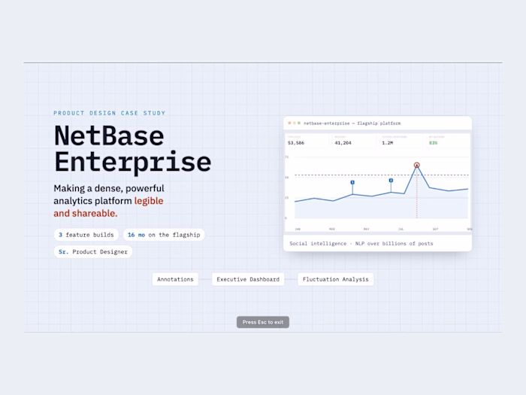The height and width of the screenshot is (395, 526).
Task: Click the MAY label on chart axis
Action: tap(367, 229)
